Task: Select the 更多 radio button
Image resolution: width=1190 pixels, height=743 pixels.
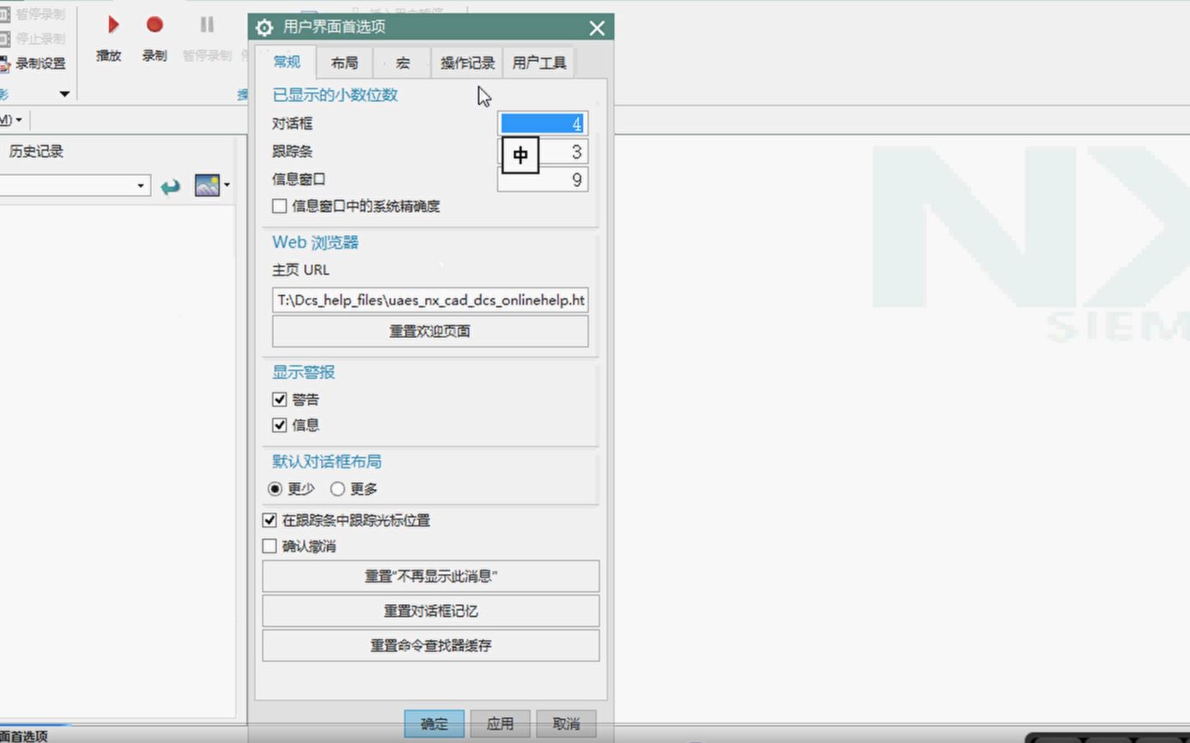Action: [337, 489]
